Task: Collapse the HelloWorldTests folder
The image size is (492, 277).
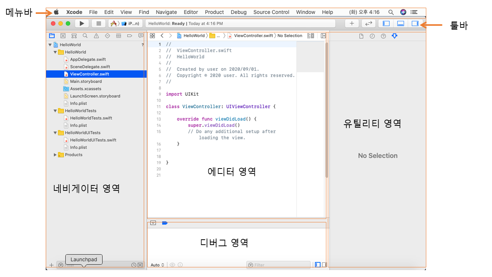Action: click(x=55, y=111)
